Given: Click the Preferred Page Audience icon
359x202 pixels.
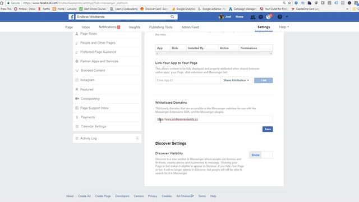Looking at the screenshot, I should click(77, 52).
